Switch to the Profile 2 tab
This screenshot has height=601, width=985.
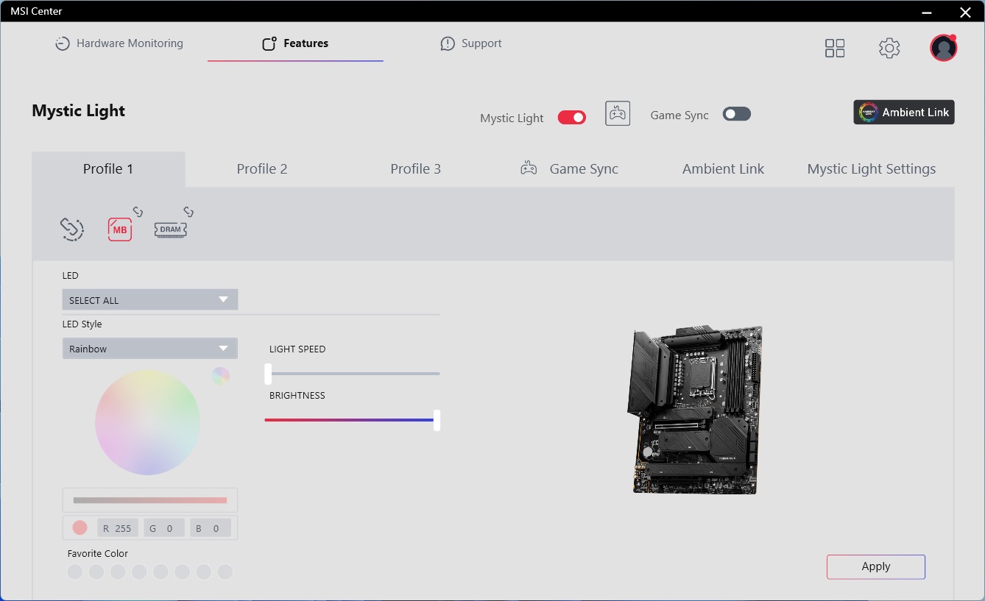pyautogui.click(x=262, y=169)
